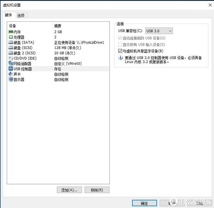Click the CD/DVD (IDE) disc icon
The width and height of the screenshot is (214, 208).
pos(11,58)
